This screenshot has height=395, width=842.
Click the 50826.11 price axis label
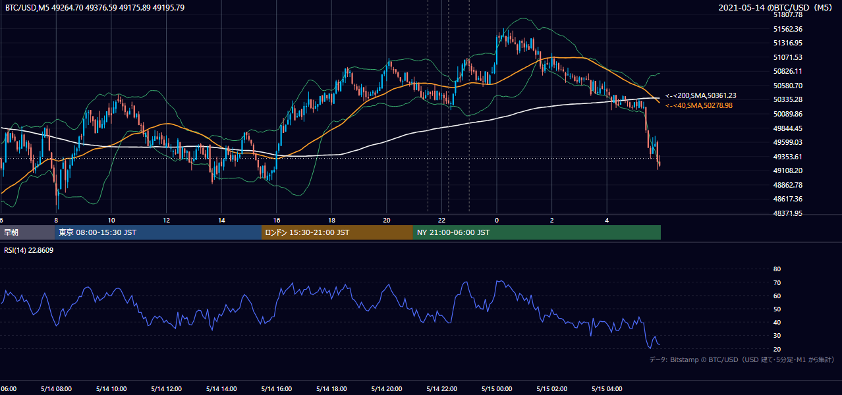click(787, 71)
